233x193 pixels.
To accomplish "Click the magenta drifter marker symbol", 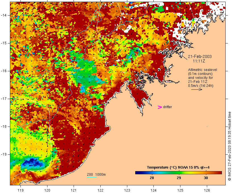I will (160, 107).
